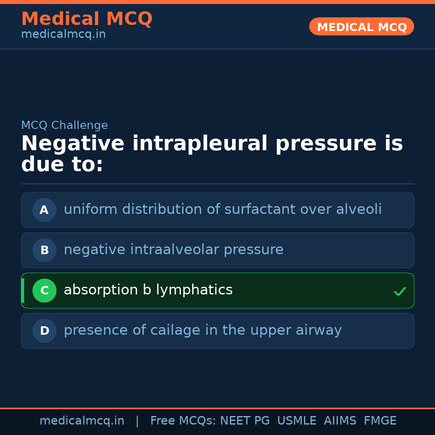Open the medicalmcq.in link in the footer

82,421
